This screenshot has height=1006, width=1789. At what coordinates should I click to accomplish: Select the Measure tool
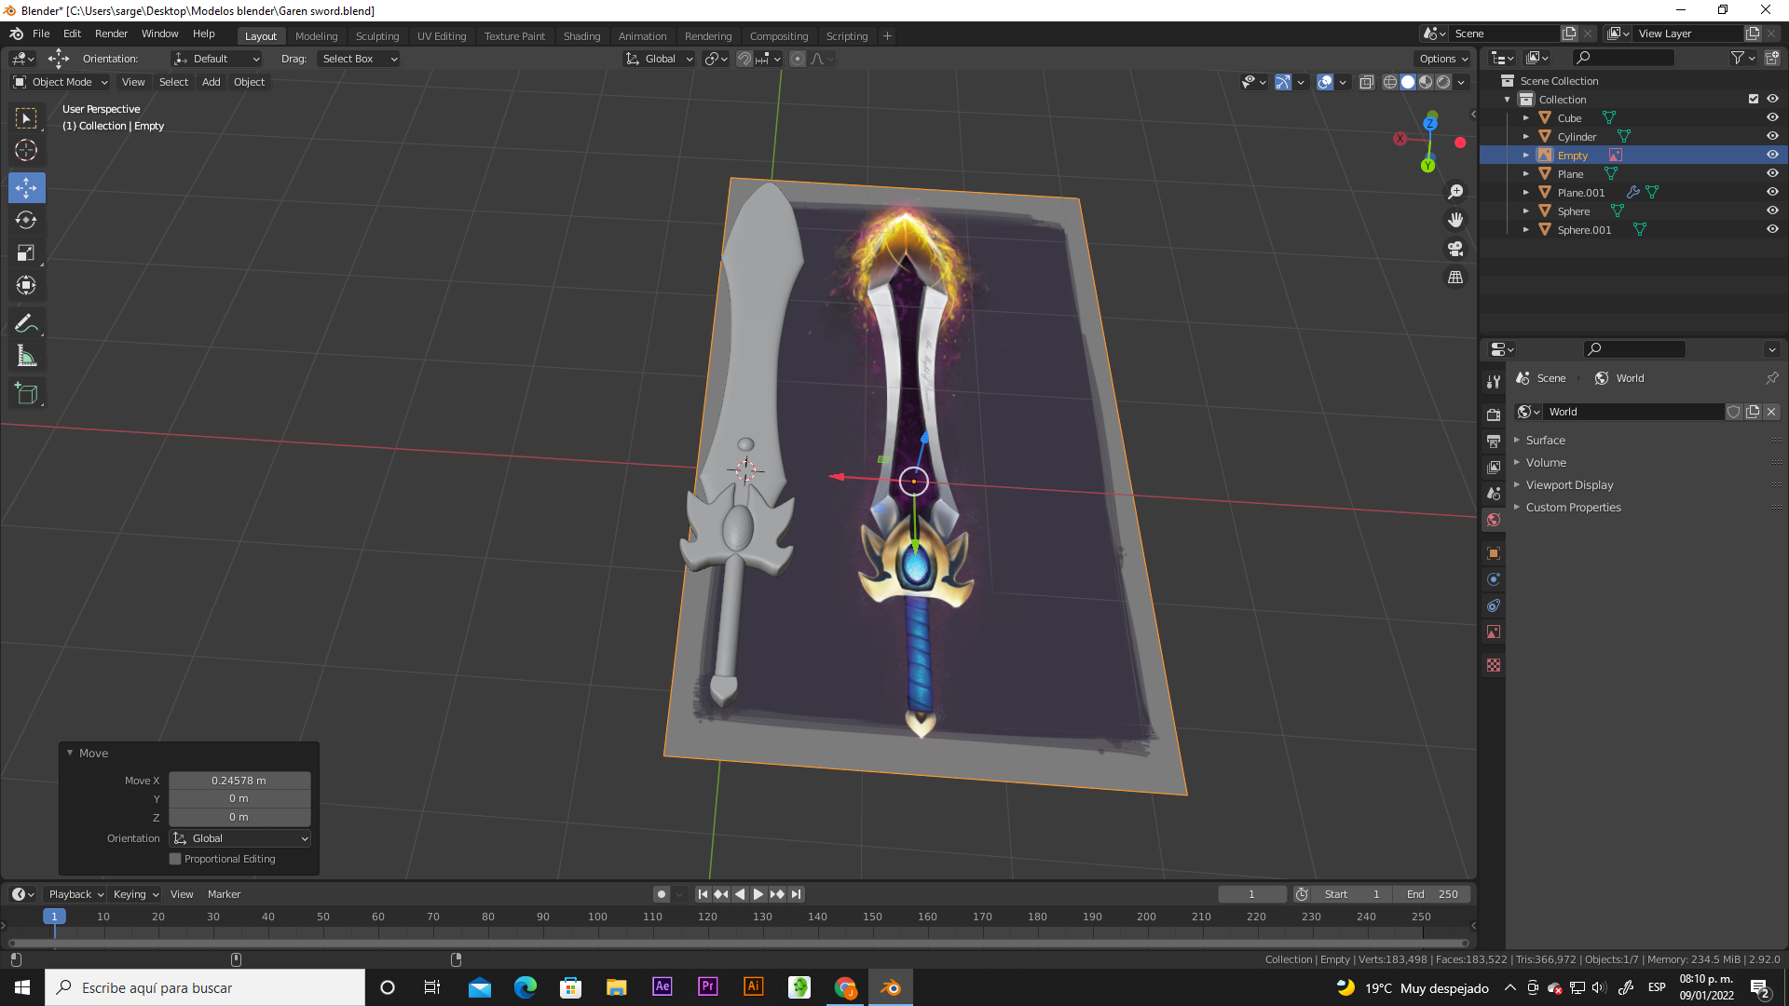point(26,356)
